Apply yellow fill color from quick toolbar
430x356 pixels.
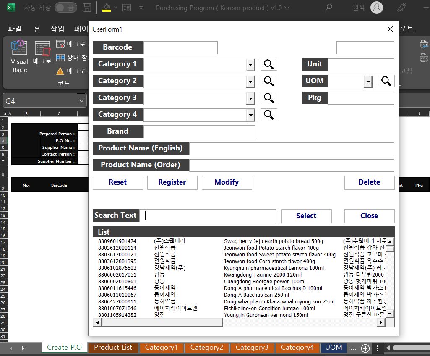pyautogui.click(x=107, y=8)
